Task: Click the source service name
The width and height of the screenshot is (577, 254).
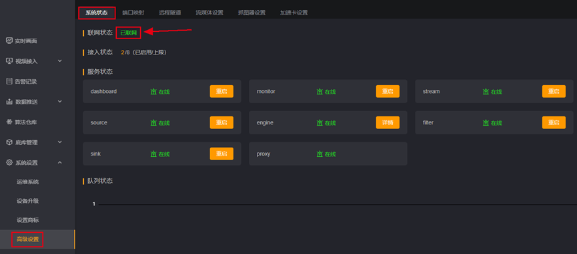Action: click(x=99, y=122)
